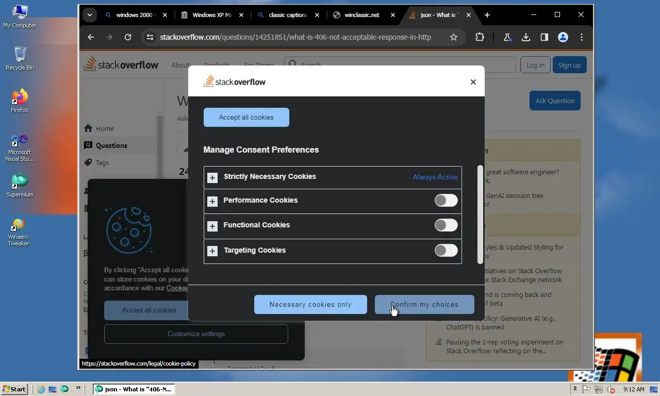Toggle Functional Cookies switch
This screenshot has width=660, height=396.
[x=446, y=225]
